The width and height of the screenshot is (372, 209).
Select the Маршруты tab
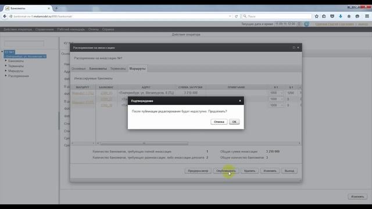pyautogui.click(x=137, y=69)
